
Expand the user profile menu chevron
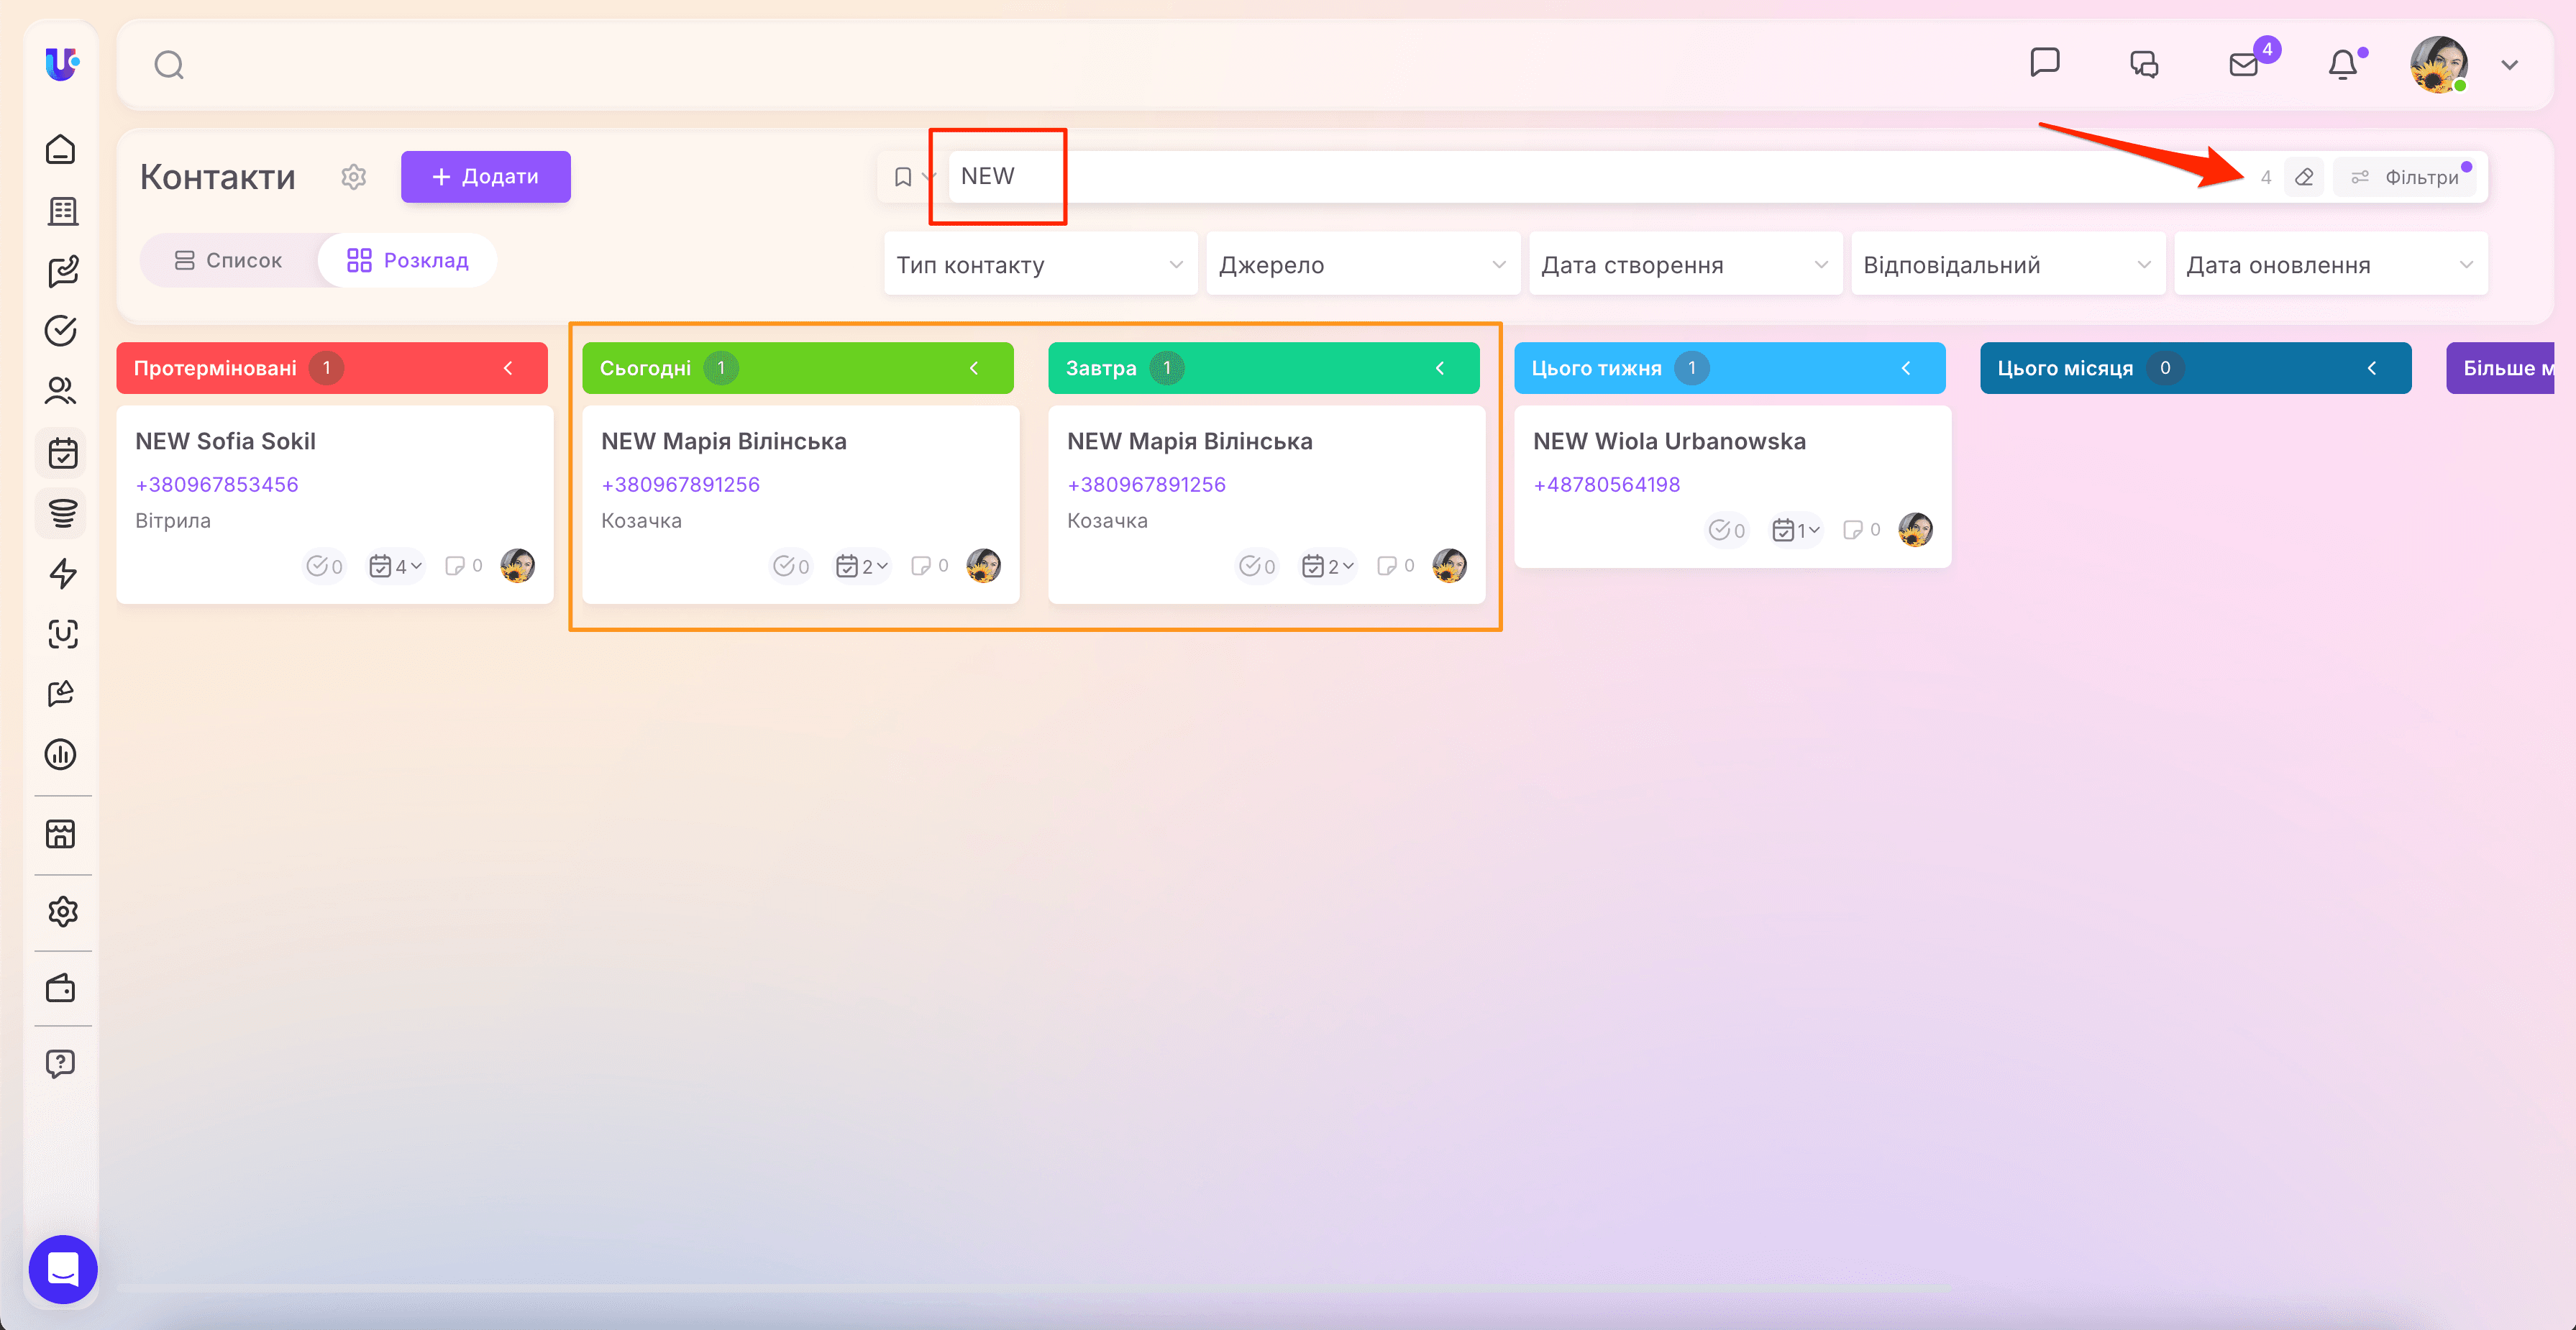(2509, 65)
